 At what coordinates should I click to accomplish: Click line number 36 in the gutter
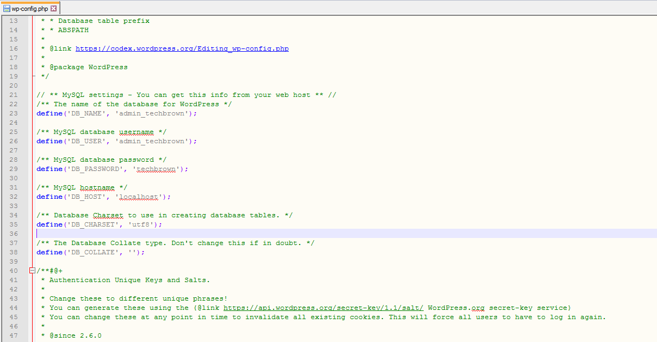(x=14, y=234)
